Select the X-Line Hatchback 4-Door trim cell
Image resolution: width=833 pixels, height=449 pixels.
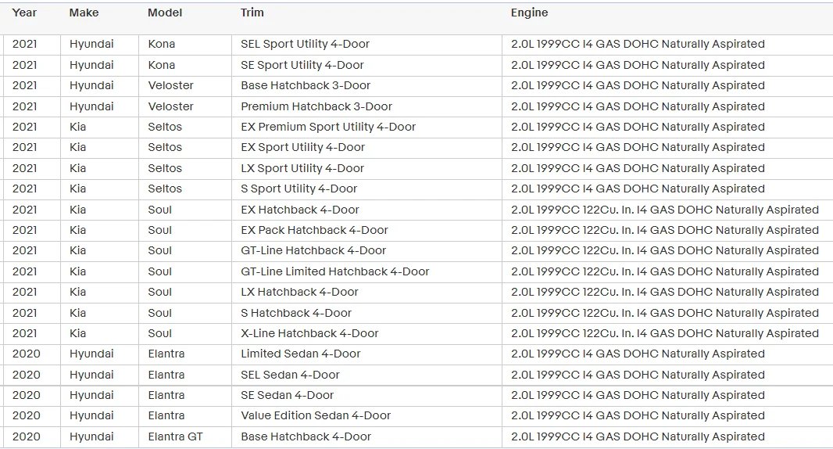309,333
